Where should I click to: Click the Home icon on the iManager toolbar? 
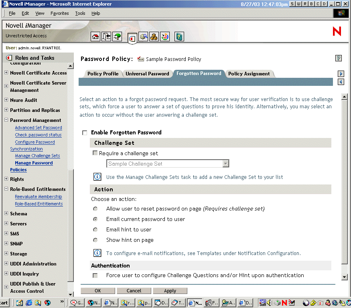pos(95,36)
